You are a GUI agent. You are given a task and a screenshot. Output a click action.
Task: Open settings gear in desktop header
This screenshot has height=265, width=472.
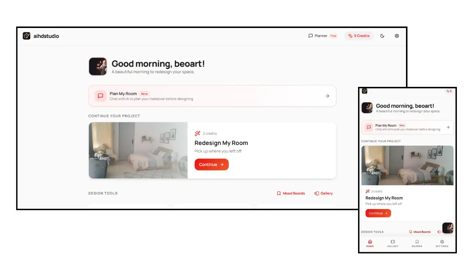pos(397,36)
